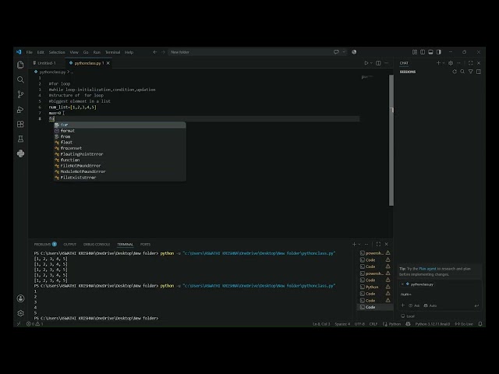499x374 pixels.
Task: Add context with chat input plus icon
Action: click(x=402, y=305)
